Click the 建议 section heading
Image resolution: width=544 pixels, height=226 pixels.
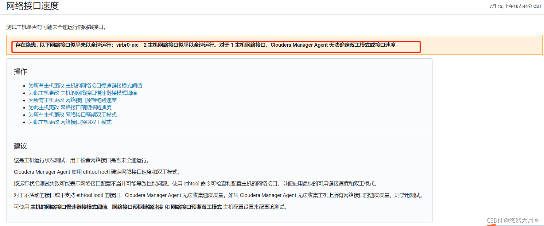click(x=21, y=146)
